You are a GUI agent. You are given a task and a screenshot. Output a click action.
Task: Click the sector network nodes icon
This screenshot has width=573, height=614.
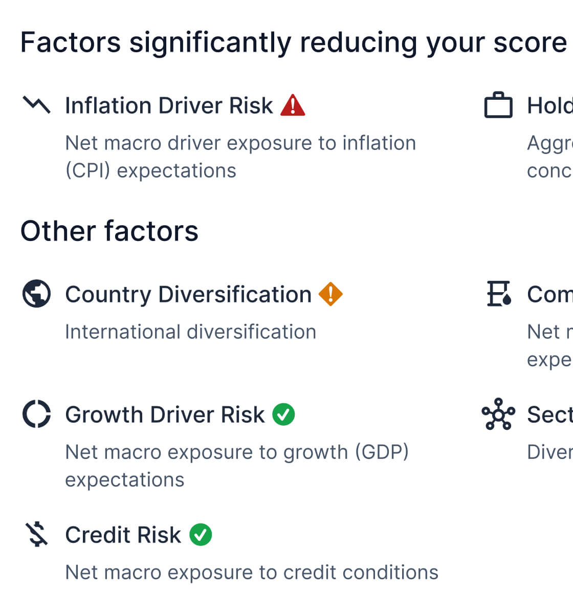tap(498, 414)
